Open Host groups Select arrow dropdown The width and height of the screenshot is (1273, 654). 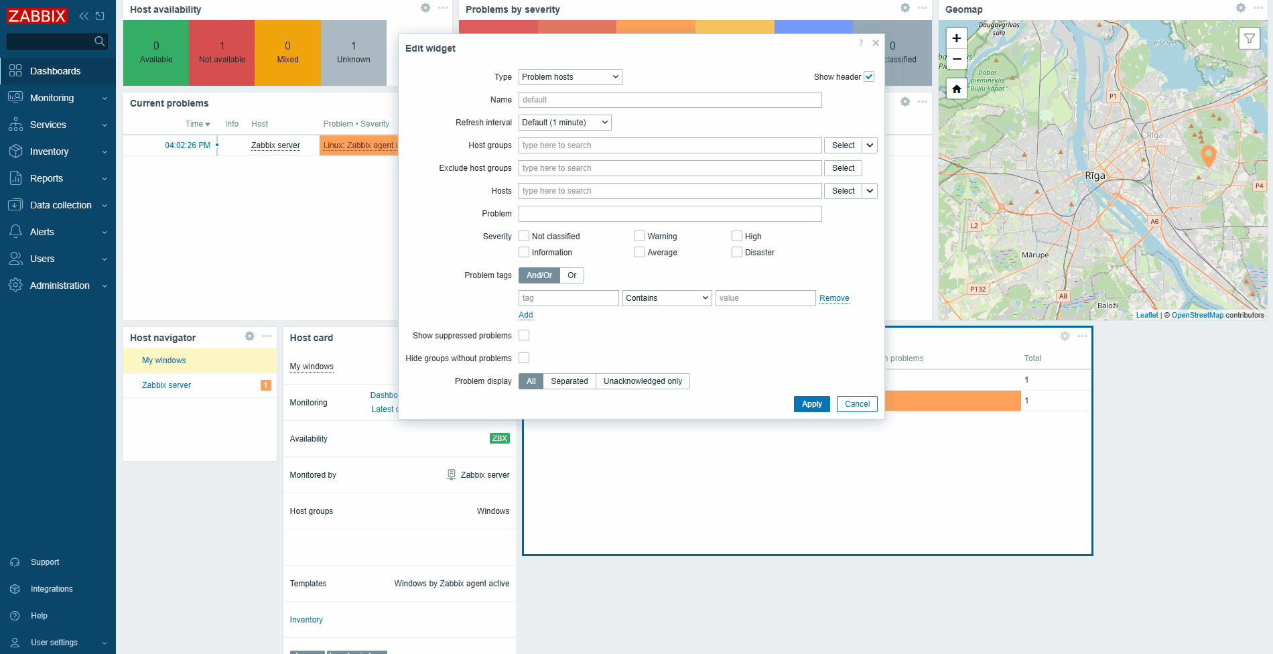coord(870,145)
